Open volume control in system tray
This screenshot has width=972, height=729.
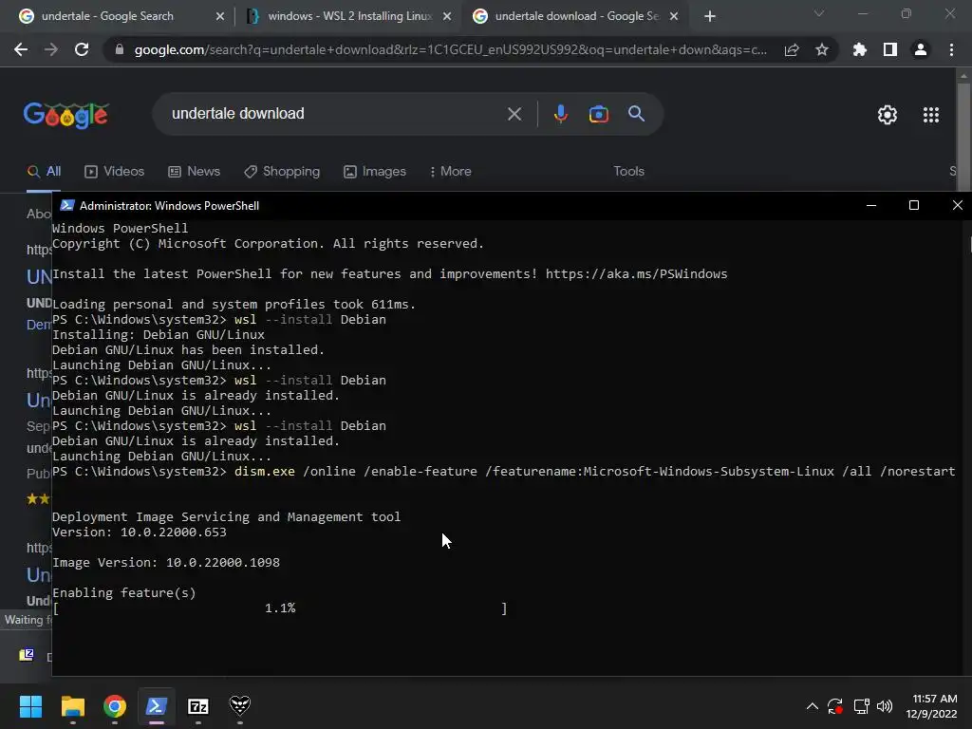pos(885,706)
